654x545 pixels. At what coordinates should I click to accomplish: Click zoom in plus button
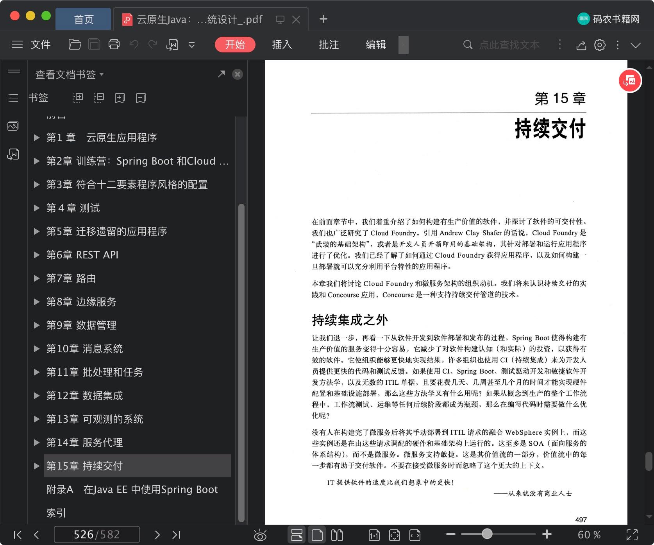pos(547,534)
